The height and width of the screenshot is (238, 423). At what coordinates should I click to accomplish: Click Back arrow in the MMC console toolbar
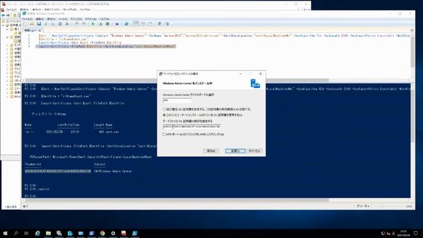tap(3, 15)
